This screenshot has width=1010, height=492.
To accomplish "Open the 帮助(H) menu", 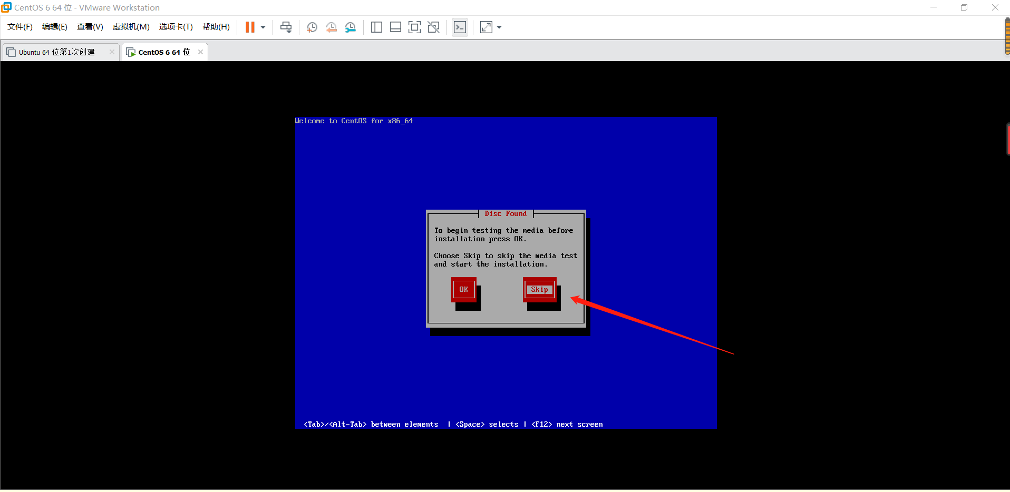I will pyautogui.click(x=216, y=27).
